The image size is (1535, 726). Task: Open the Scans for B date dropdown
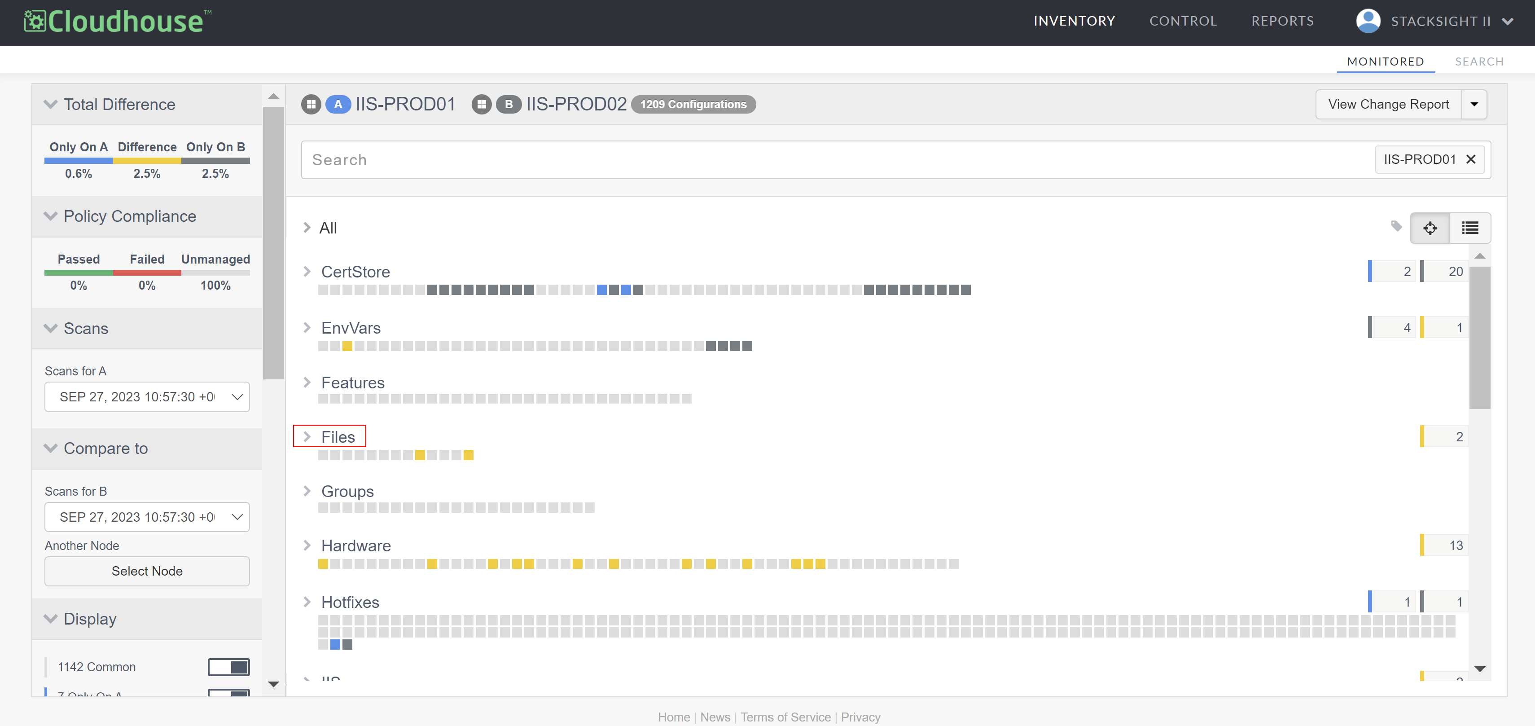147,517
